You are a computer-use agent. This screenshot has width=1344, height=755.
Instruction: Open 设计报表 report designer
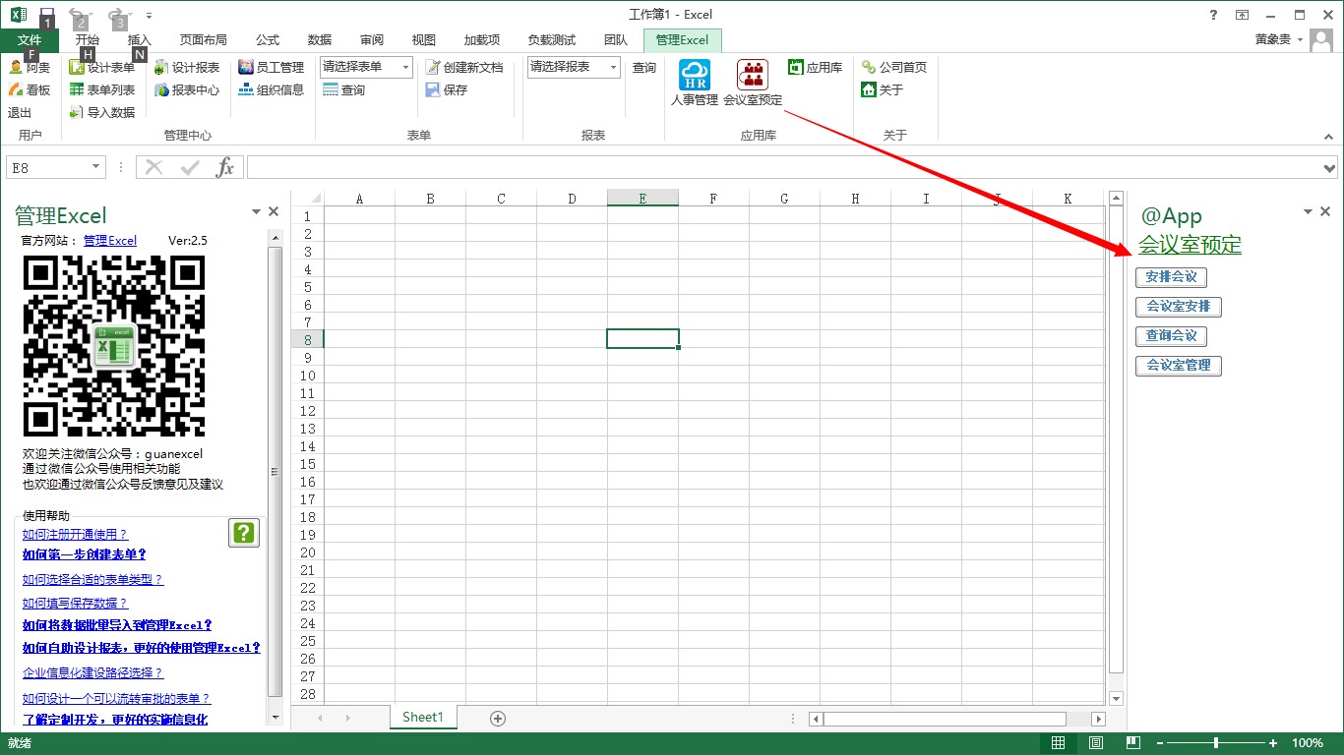tap(187, 68)
